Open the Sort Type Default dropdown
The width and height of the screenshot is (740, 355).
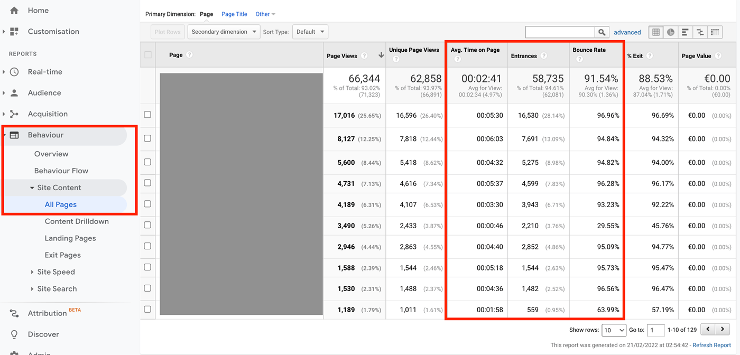coord(310,32)
